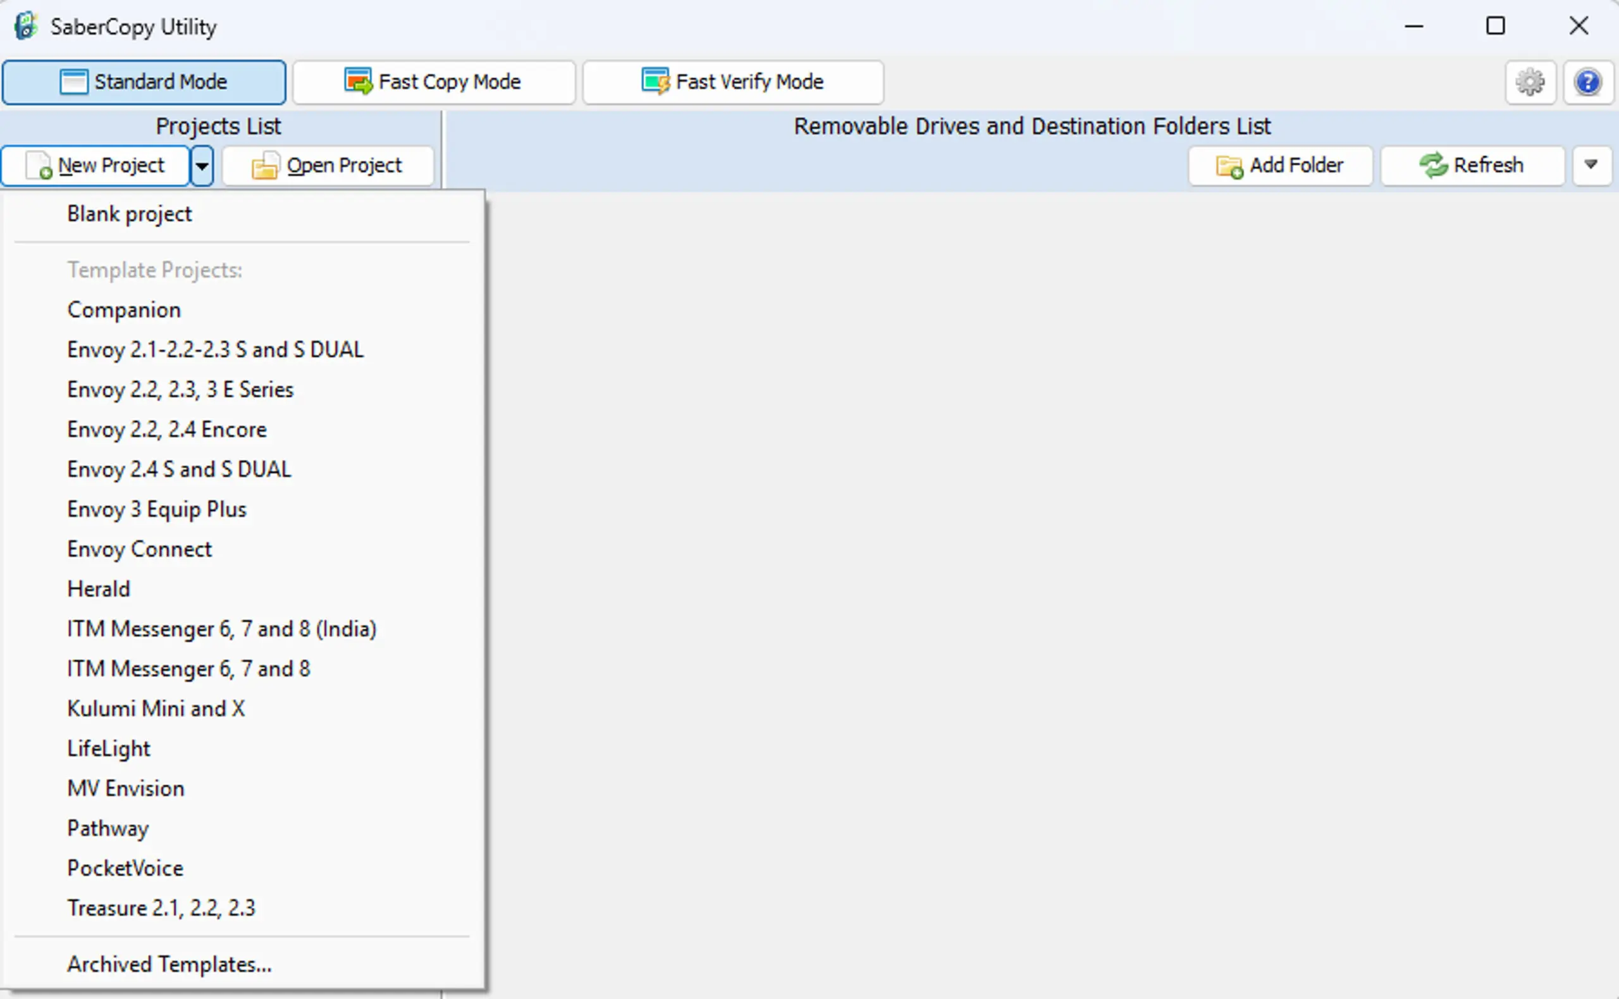The height and width of the screenshot is (999, 1619).
Task: Open the blue help question-mark icon
Action: click(x=1588, y=83)
